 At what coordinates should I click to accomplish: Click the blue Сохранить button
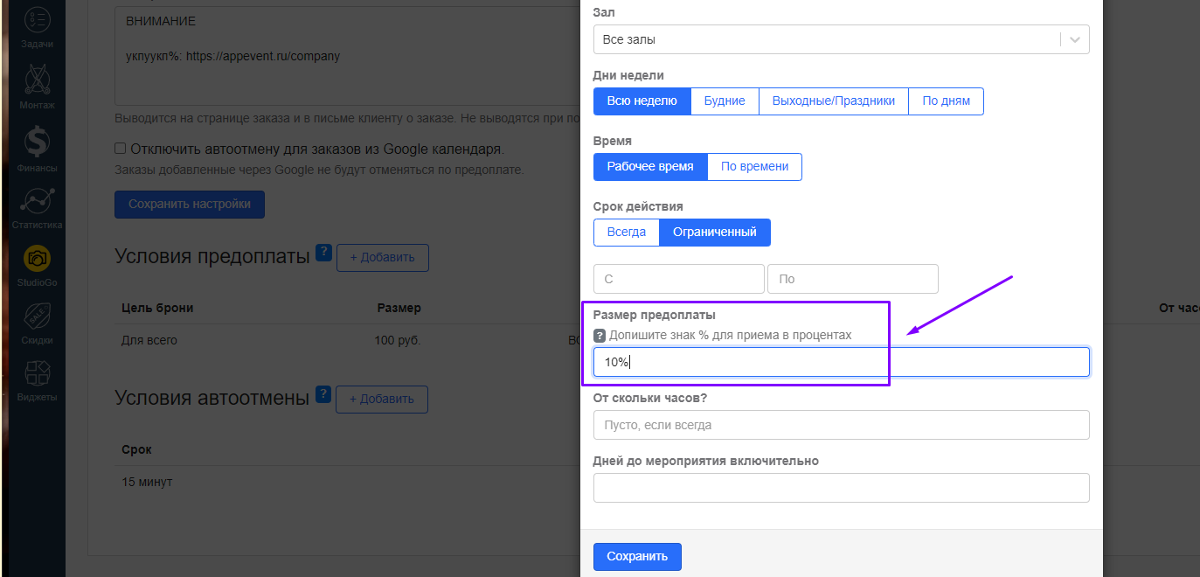coord(637,557)
